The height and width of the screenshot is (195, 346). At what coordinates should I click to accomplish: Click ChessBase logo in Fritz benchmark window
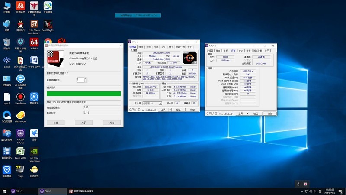tap(55, 59)
